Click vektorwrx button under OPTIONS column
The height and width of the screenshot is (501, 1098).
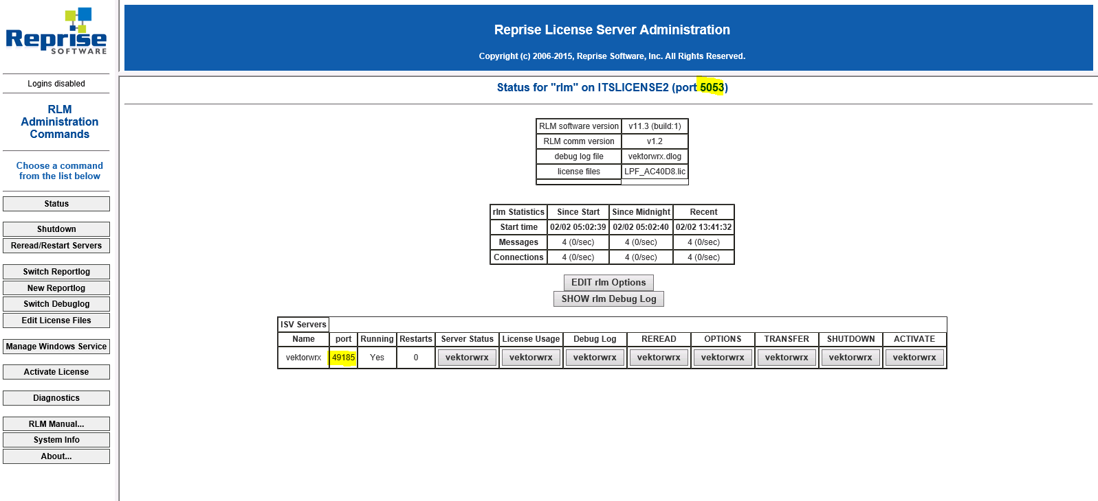click(723, 358)
